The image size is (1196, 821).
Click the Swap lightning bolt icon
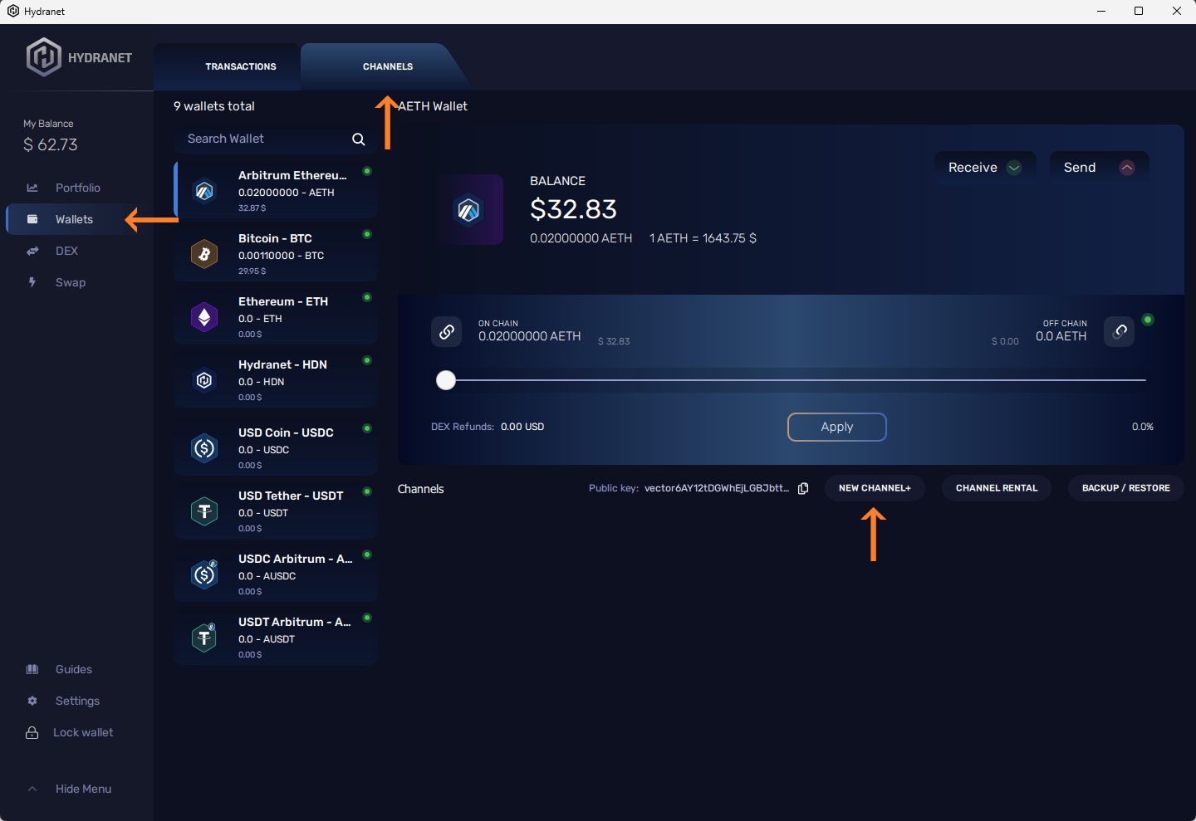click(x=32, y=282)
